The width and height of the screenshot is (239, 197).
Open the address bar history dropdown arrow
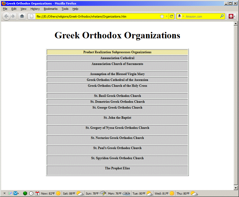point(167,16)
